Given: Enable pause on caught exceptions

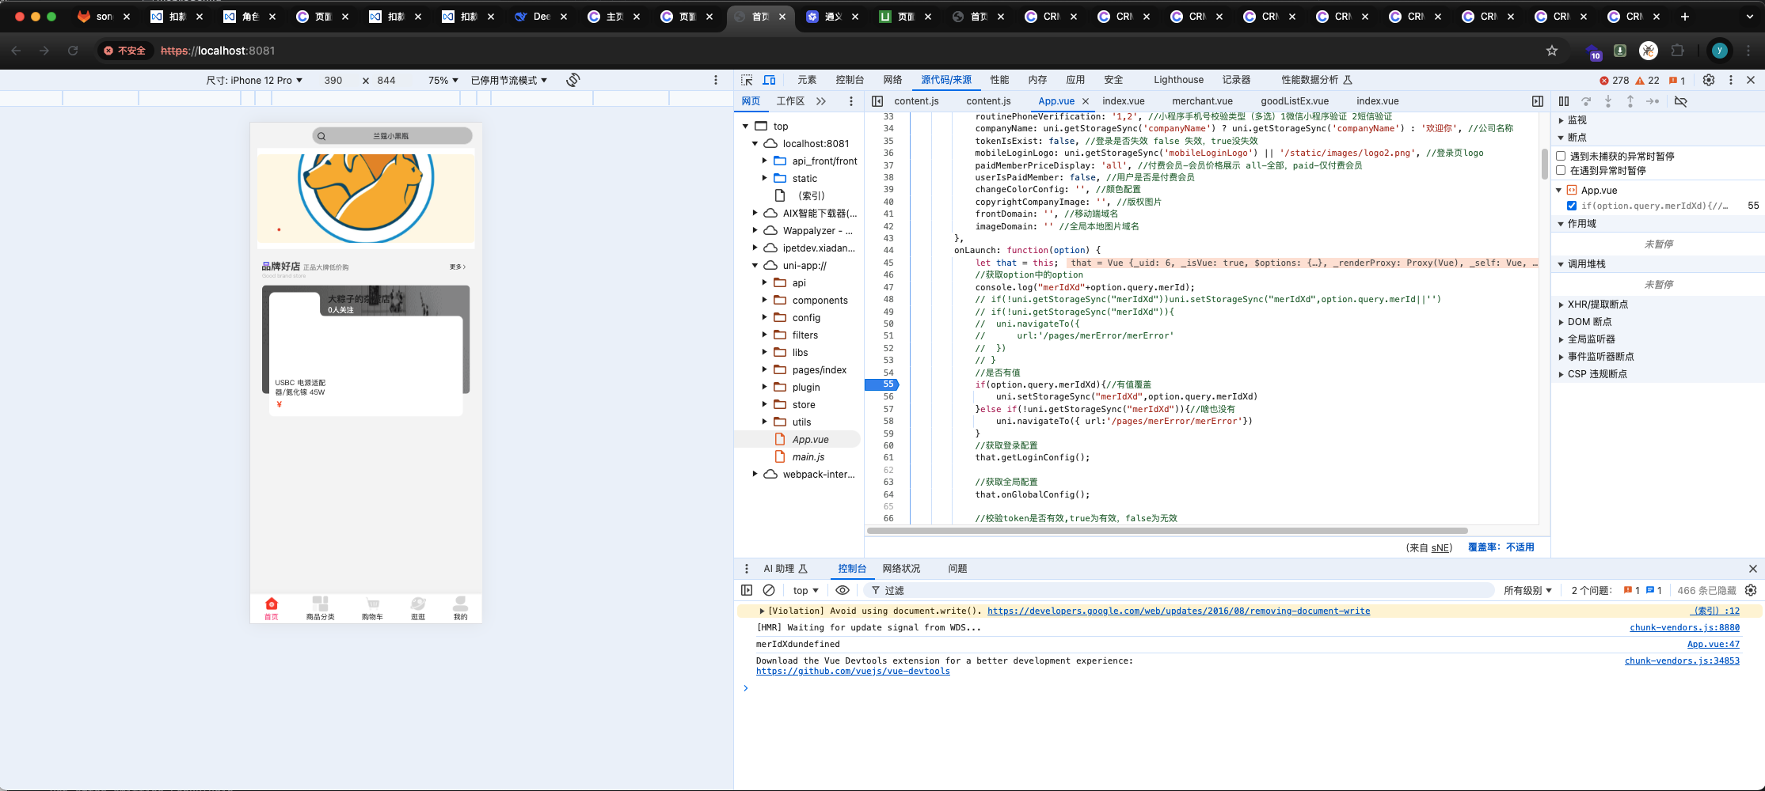Looking at the screenshot, I should pyautogui.click(x=1561, y=170).
